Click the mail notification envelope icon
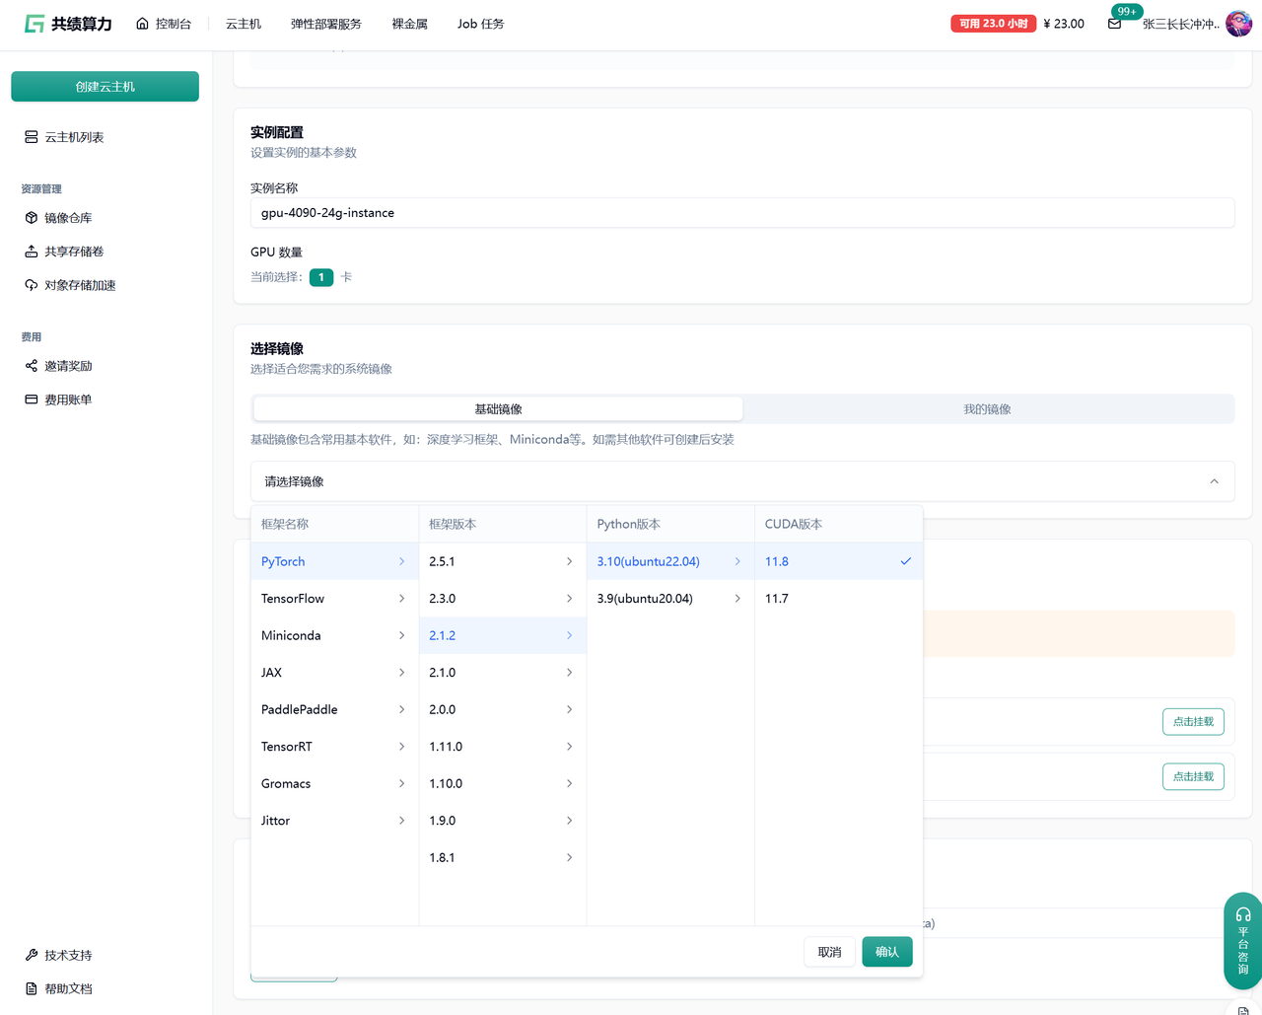1262x1015 pixels. point(1114,24)
